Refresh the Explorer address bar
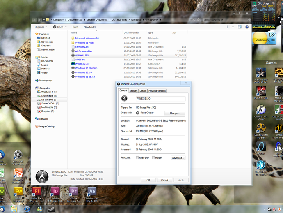This screenshot has height=213, width=283. click(x=199, y=20)
